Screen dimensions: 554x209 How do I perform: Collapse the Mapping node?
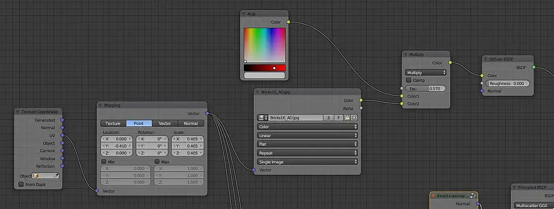click(x=100, y=105)
